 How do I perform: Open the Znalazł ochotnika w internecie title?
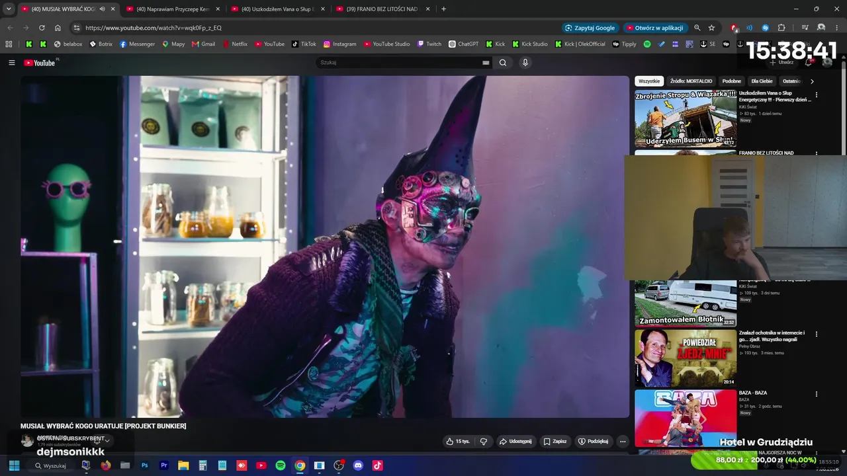[x=772, y=336]
